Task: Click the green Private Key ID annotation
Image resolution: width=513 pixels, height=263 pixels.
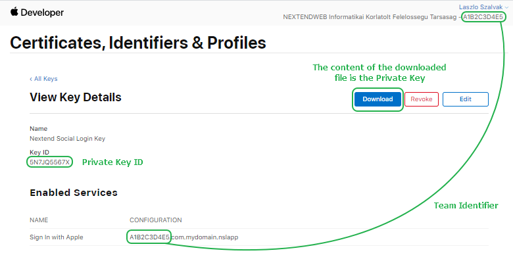Action: tap(112, 162)
